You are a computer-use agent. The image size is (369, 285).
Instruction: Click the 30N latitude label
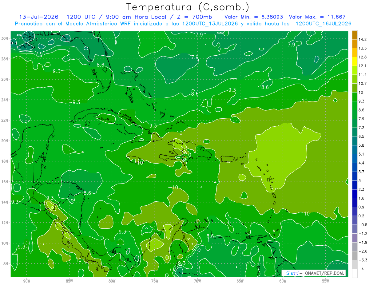tap(5, 38)
